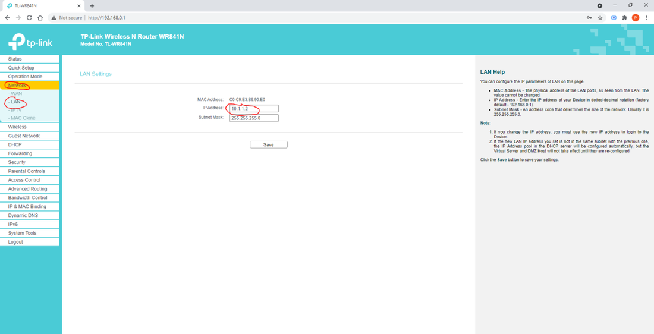Open the DHCP menu

pos(30,144)
